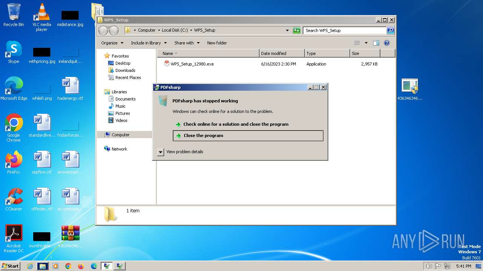Click Local Disk (C:) in address bar
Viewport: 483px width, 271px height.
tap(175, 30)
